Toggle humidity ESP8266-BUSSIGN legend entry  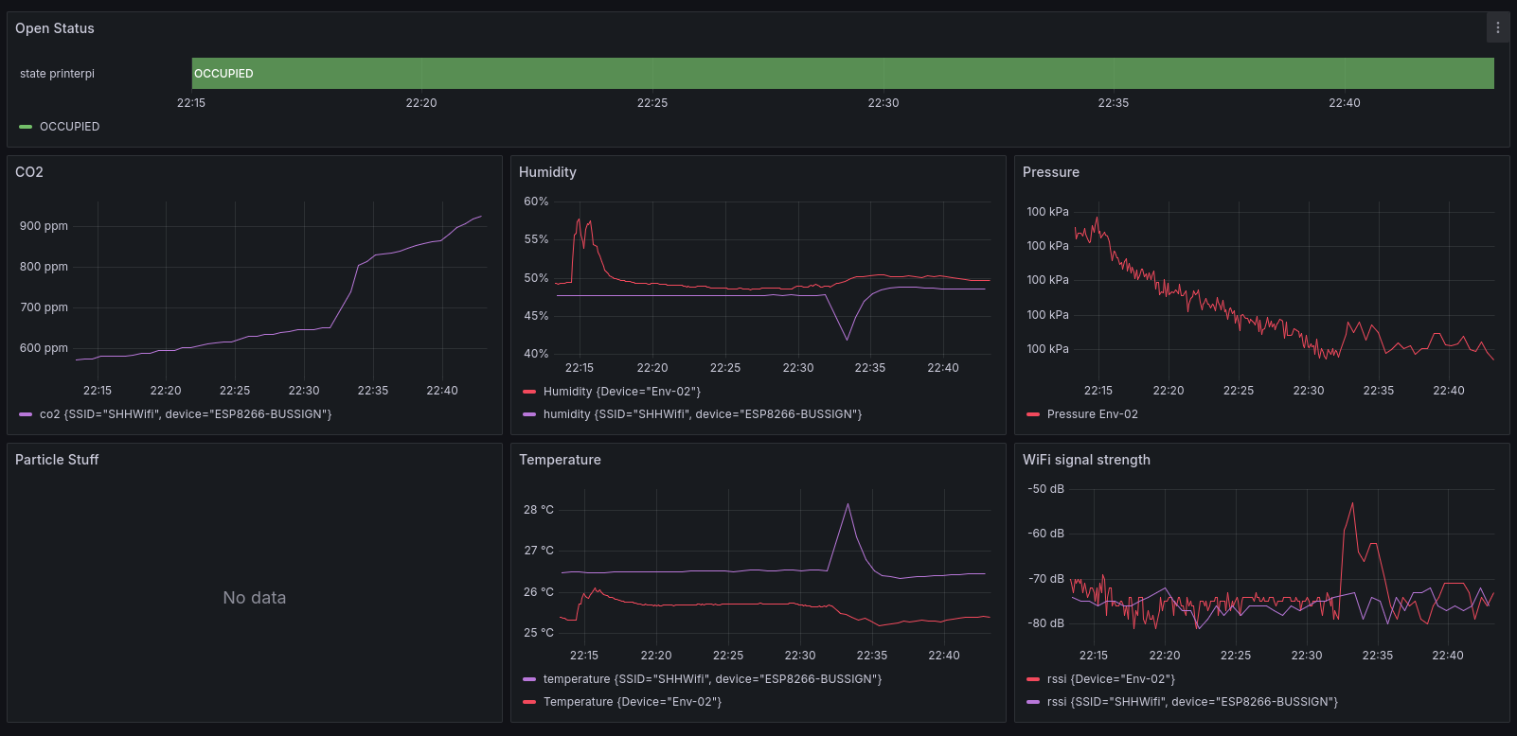(x=703, y=414)
